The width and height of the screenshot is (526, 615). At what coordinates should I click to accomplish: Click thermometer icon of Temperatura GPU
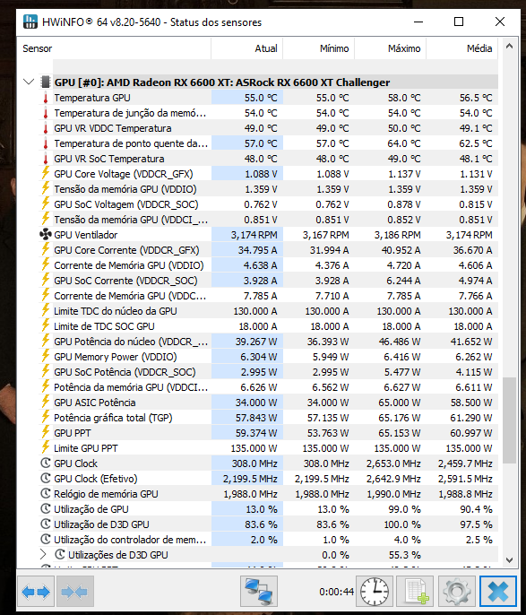pos(46,98)
